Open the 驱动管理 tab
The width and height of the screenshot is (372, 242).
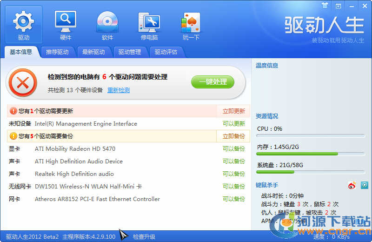pos(130,52)
